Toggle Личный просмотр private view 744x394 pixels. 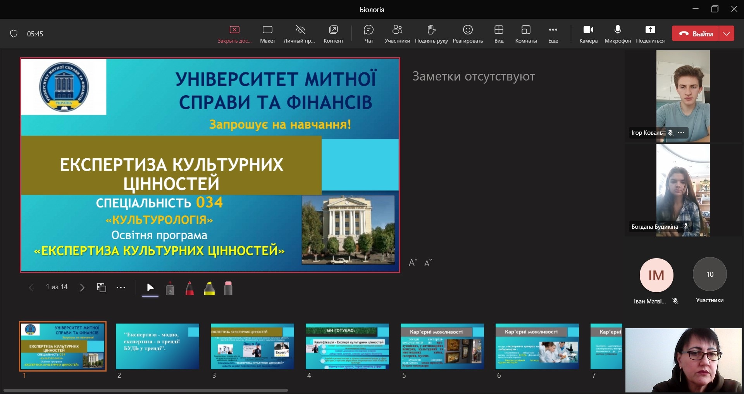[x=299, y=34]
